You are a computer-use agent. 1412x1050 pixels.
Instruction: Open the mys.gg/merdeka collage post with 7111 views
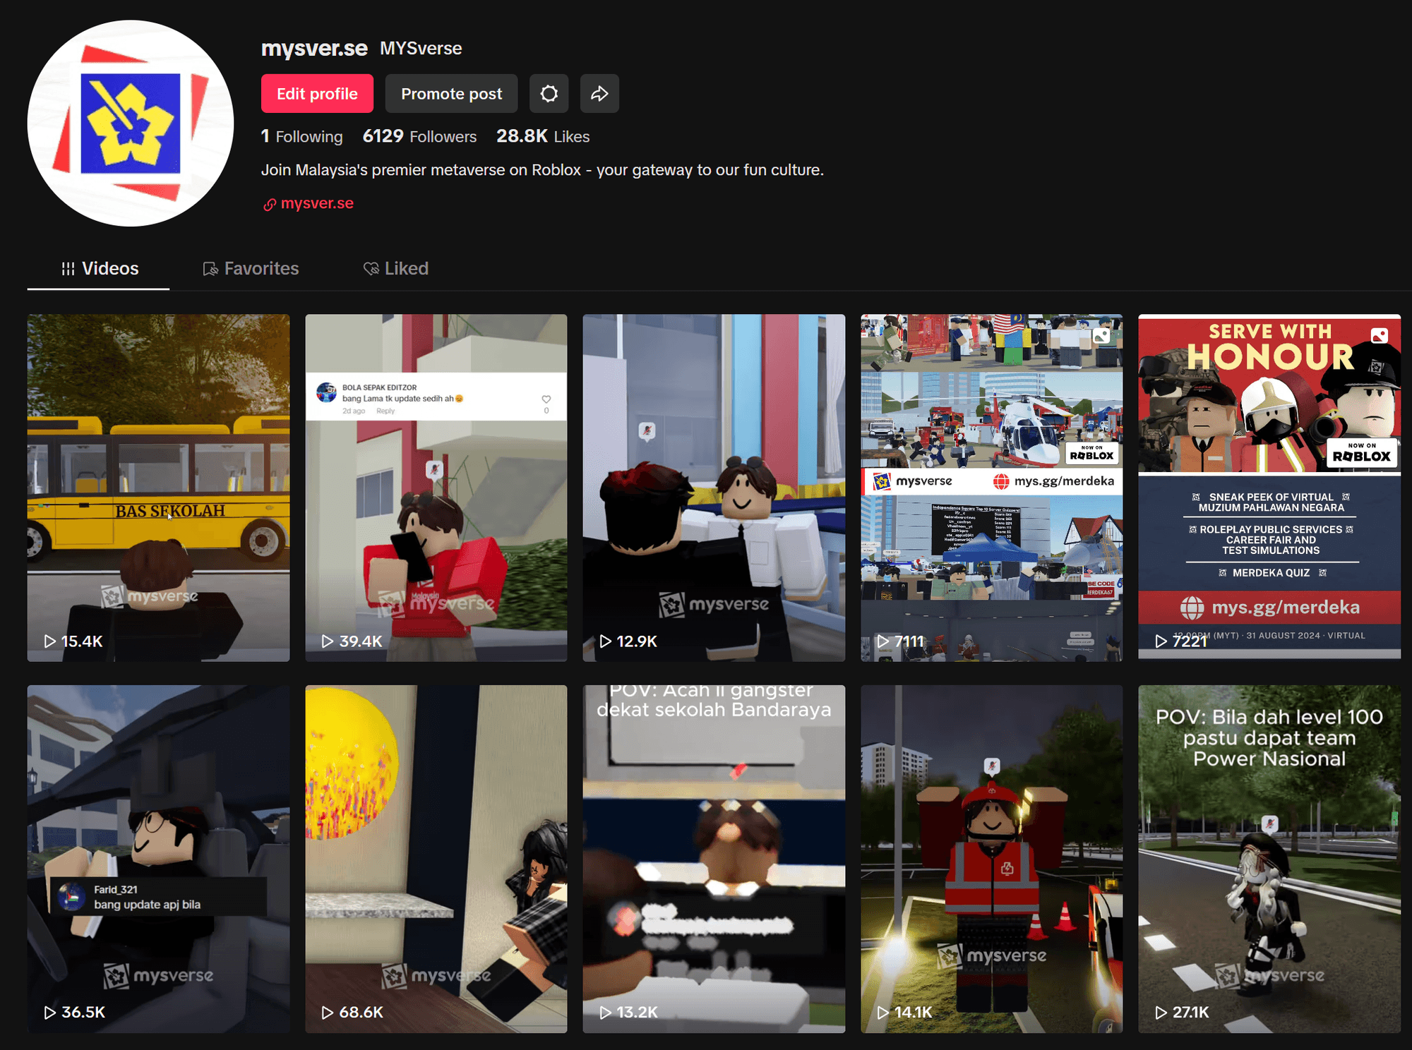991,488
